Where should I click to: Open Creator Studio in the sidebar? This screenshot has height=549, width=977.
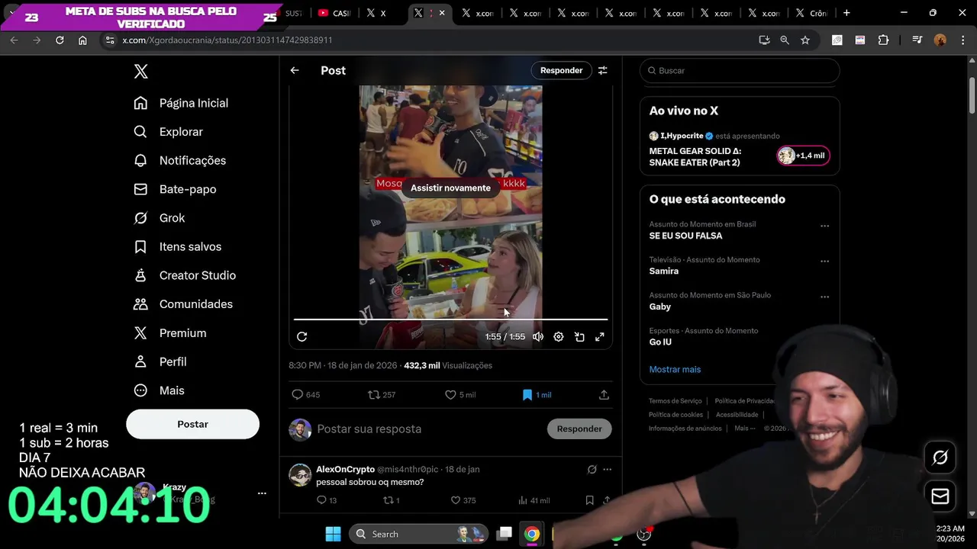pyautogui.click(x=185, y=275)
